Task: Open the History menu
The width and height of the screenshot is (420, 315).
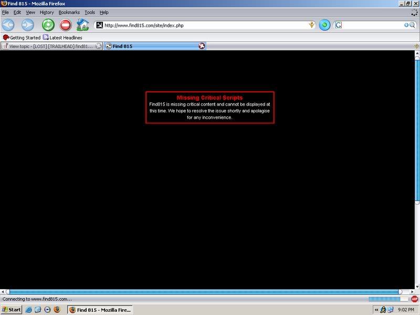Action: pyautogui.click(x=47, y=12)
